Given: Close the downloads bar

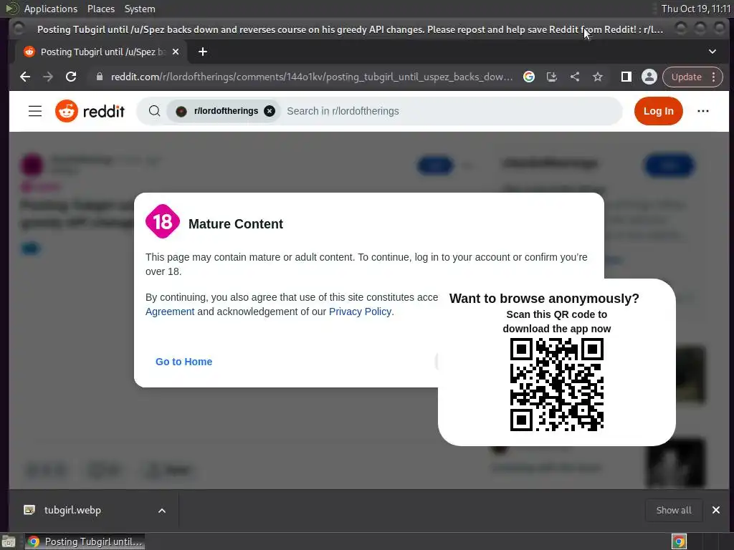Looking at the screenshot, I should tap(716, 510).
